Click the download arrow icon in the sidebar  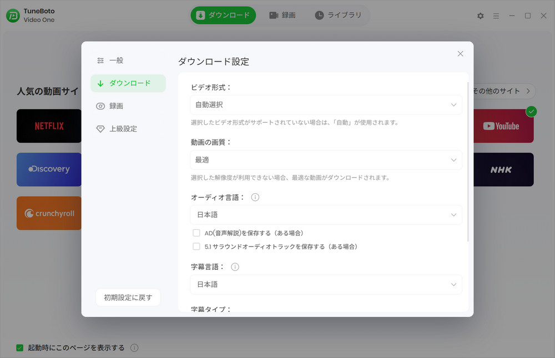pos(100,83)
